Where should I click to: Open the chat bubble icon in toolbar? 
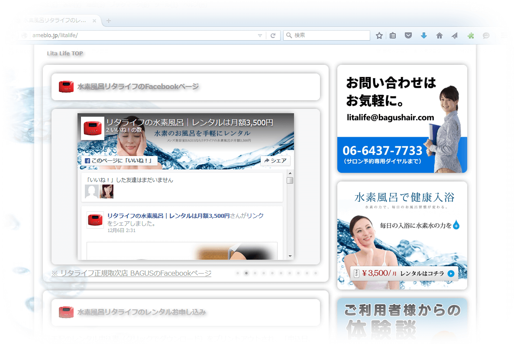click(x=486, y=35)
